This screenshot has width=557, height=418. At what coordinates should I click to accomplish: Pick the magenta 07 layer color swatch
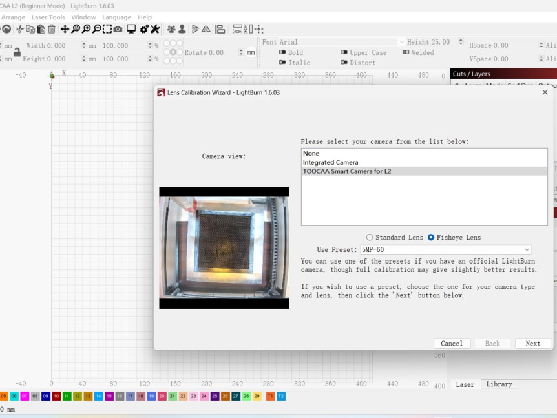(x=25, y=396)
